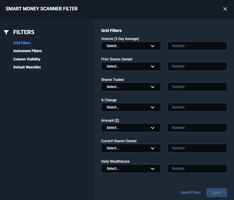This screenshot has height=200, width=234.
Task: Focus Prior Shares Owned Number field
Action: pos(197,66)
